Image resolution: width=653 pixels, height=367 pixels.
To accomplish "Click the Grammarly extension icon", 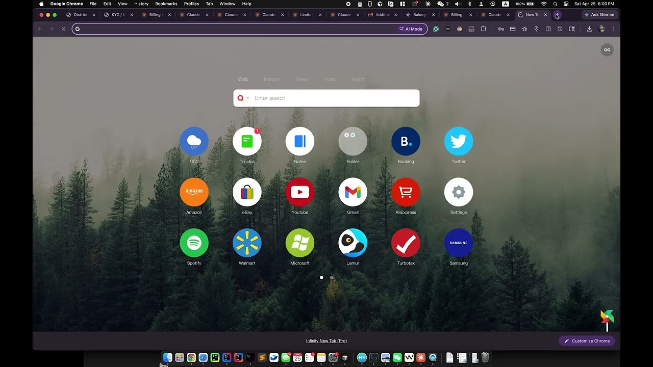I will 436,29.
